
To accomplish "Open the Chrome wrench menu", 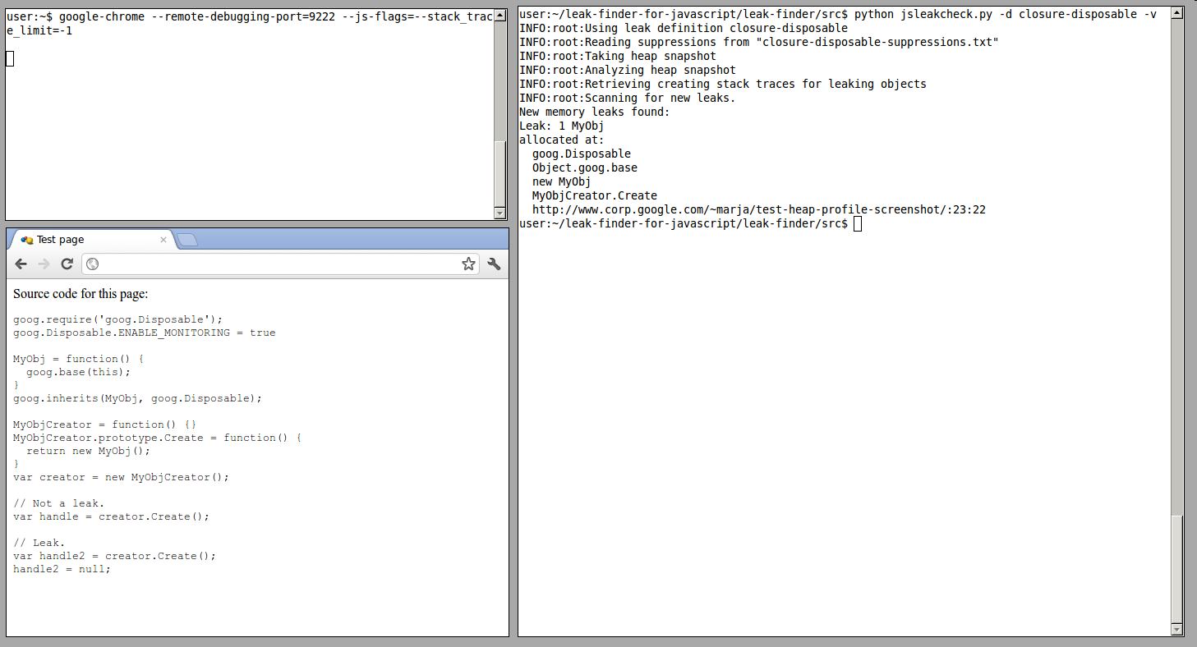I will [494, 264].
